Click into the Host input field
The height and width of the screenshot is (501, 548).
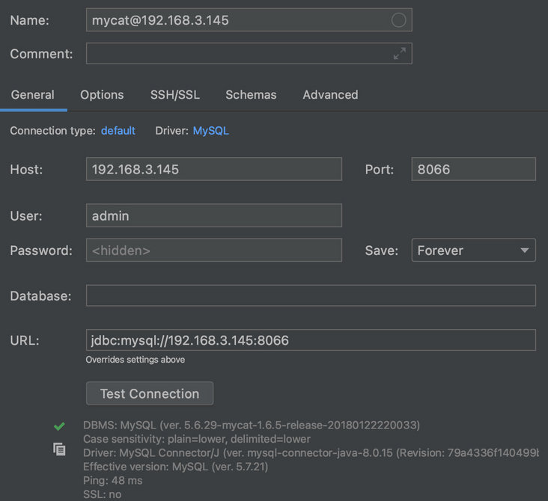[x=213, y=169]
